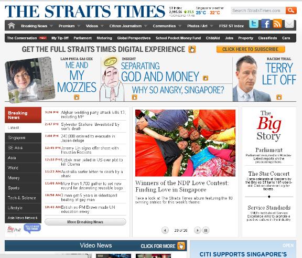Screen dimensions: 302x258
Task: Open Sylvester Stallone devastated headline
Action: coord(90,126)
